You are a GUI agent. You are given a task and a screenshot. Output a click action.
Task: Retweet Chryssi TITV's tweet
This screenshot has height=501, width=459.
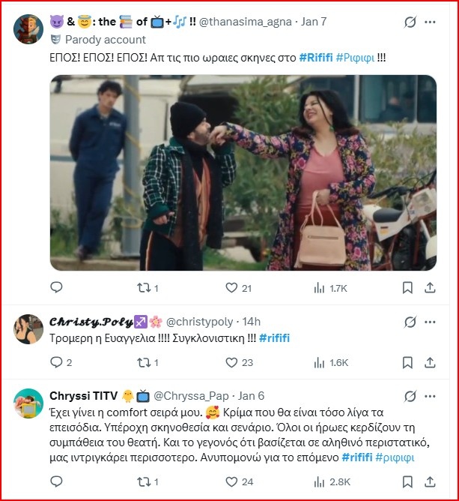142,481
